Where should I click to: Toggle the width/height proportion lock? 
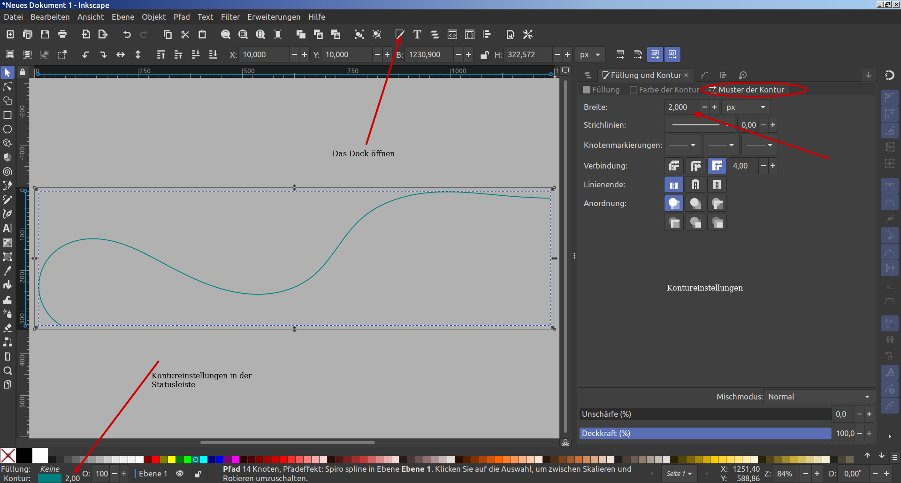pyautogui.click(x=484, y=55)
